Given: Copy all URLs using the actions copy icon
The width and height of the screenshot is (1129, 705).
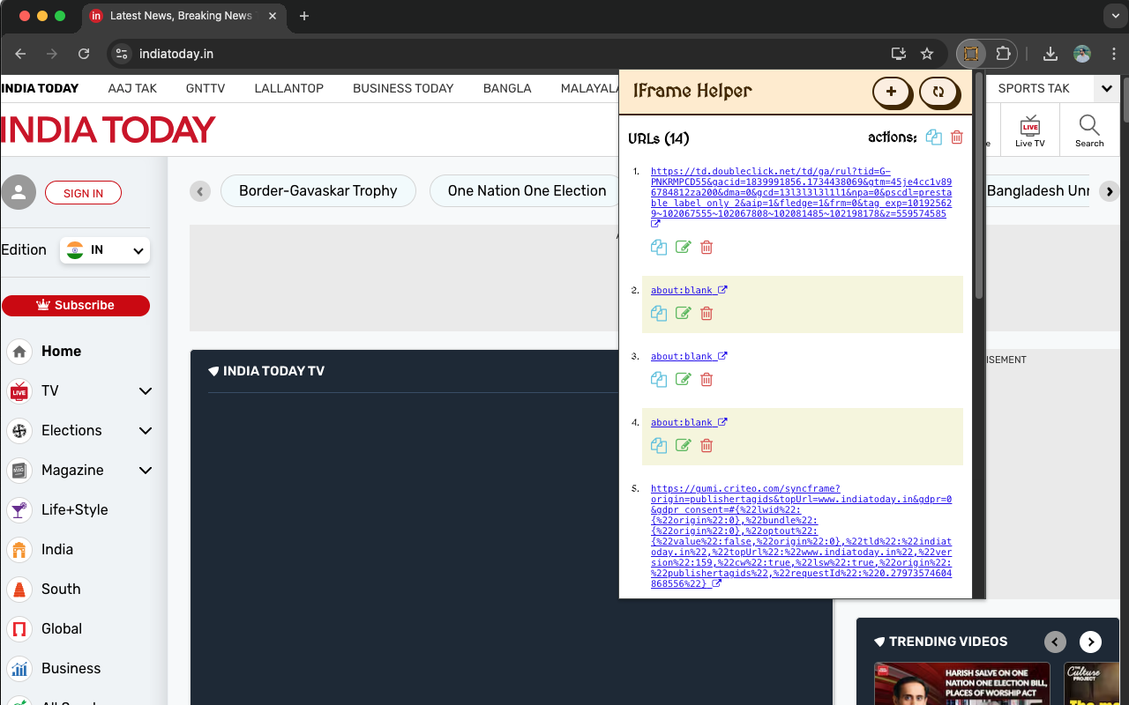Looking at the screenshot, I should click(934, 137).
